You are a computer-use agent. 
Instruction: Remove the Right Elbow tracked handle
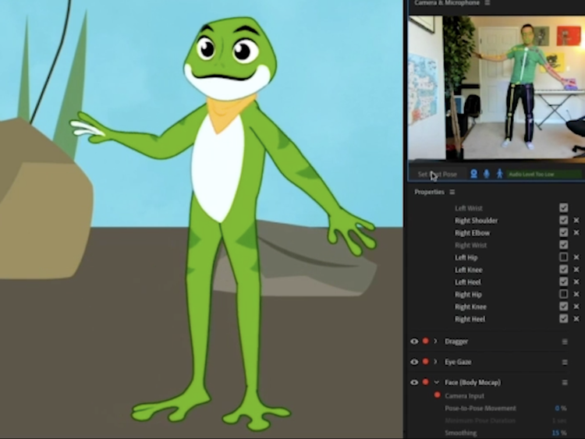pos(576,232)
